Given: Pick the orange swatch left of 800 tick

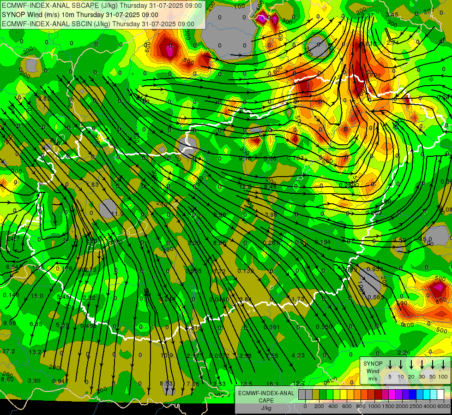Looking at the screenshot, I should pos(357,395).
